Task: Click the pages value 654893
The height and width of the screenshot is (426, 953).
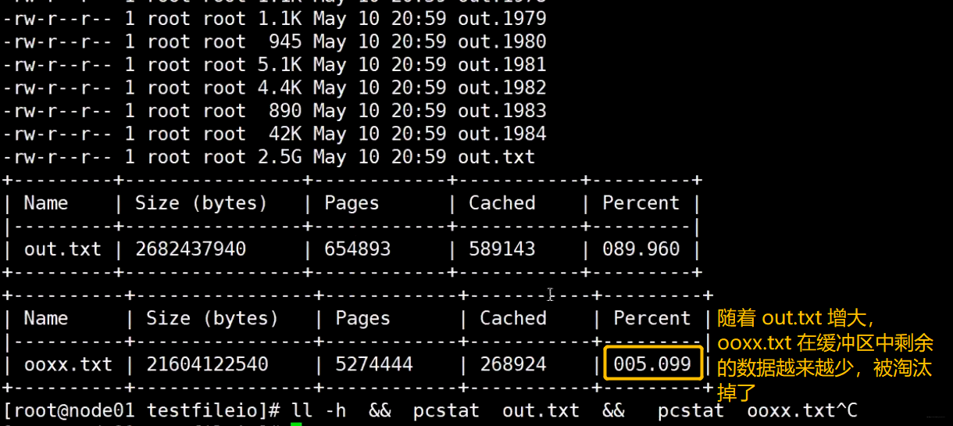Action: click(x=358, y=249)
